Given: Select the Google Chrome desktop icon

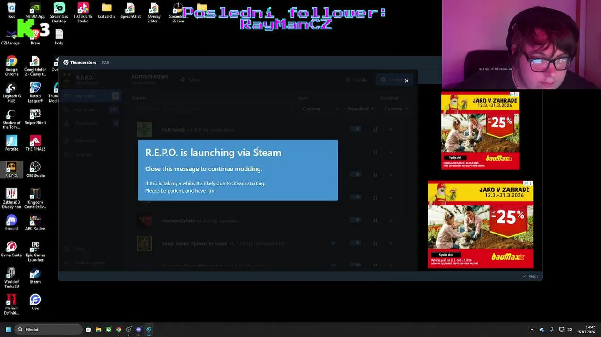Looking at the screenshot, I should 12,66.
